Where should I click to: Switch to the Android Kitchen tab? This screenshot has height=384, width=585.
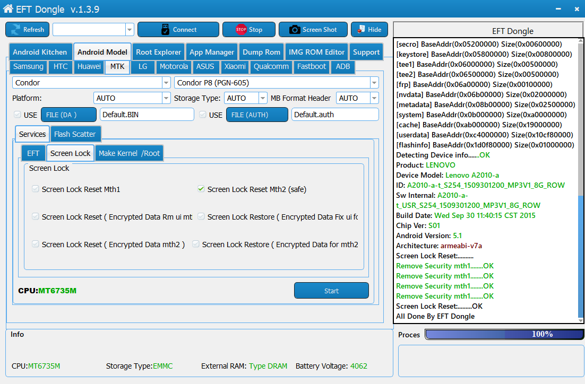40,52
